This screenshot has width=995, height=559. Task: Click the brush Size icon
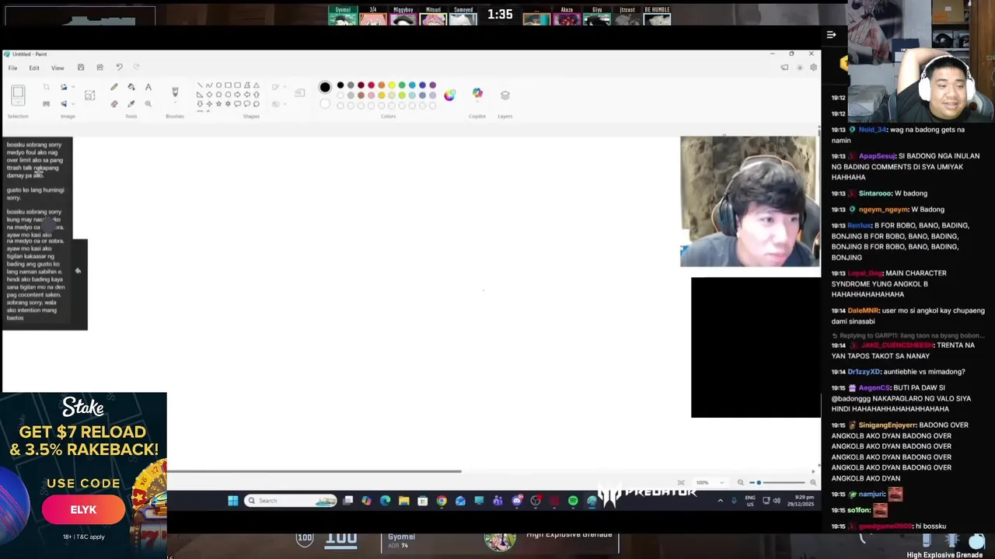click(x=300, y=94)
